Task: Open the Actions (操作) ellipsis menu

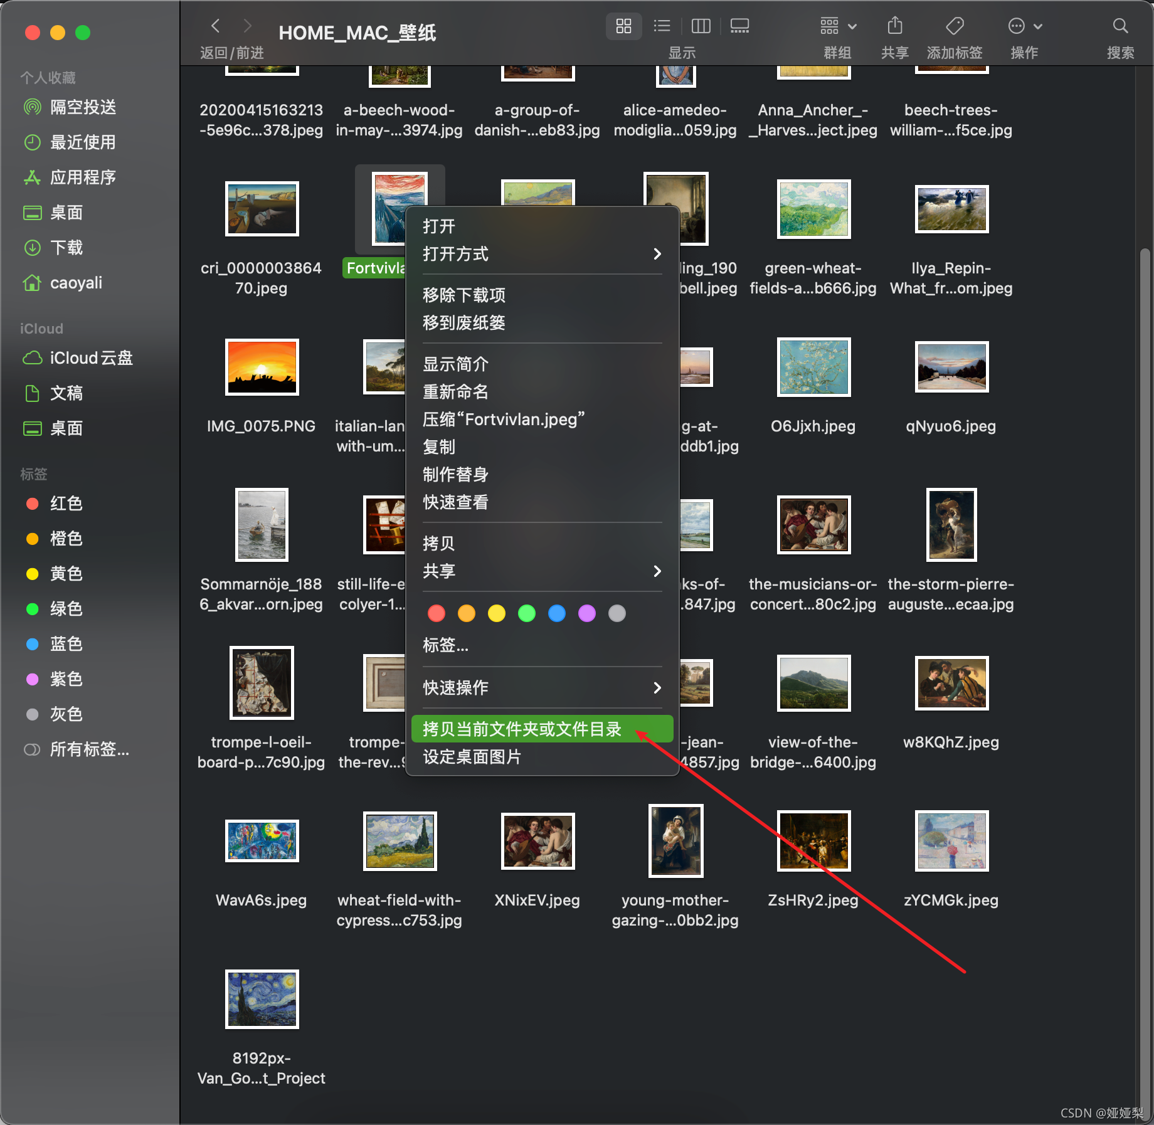Action: point(1025,26)
